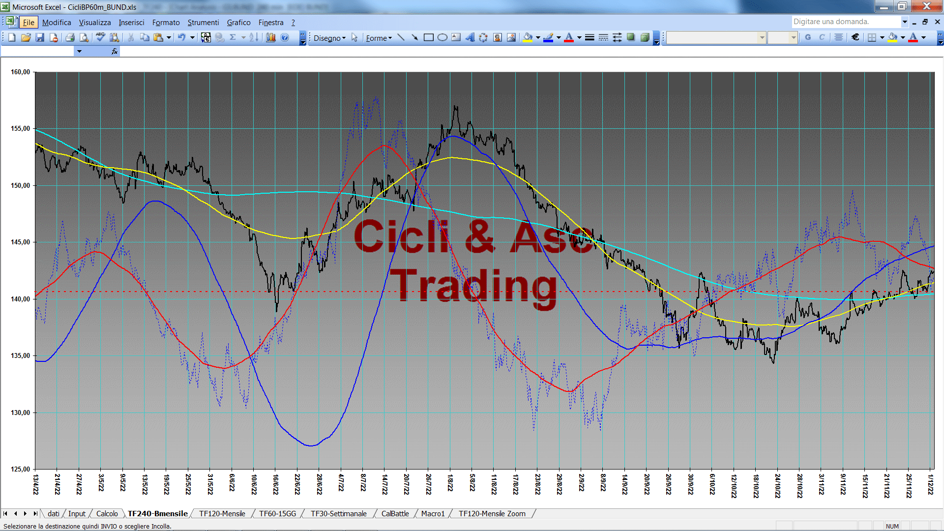Open the Font name combo box

(x=716, y=37)
